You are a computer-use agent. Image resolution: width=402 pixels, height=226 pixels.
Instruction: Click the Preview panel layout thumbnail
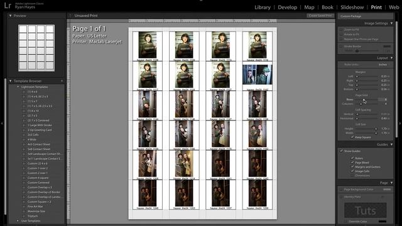click(x=36, y=48)
